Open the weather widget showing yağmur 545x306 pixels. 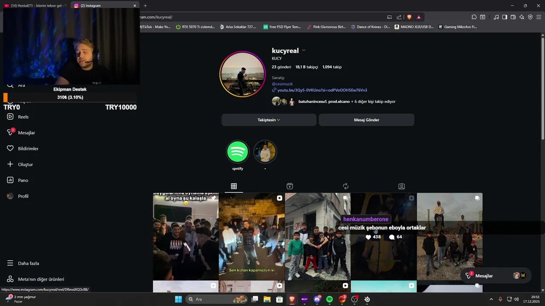pos(20,299)
